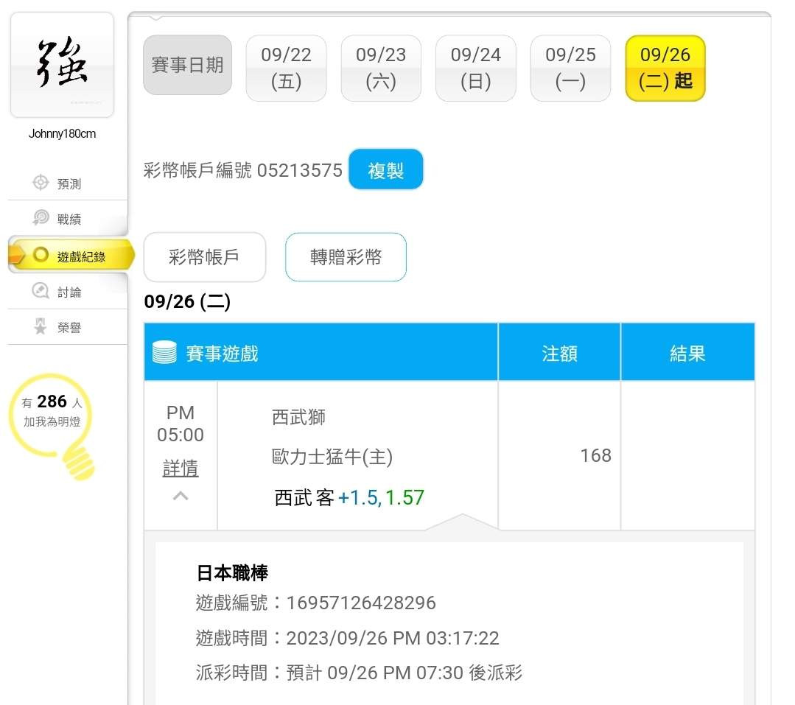This screenshot has height=705, width=795.
Task: Select date tab 09/23 (六)
Action: [381, 68]
